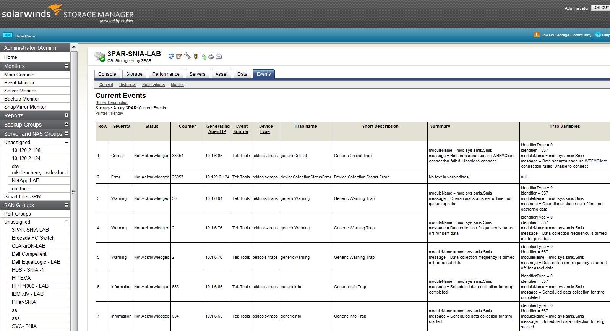Screen dimensions: 610x331
Task: Open the Console tab
Action: point(107,74)
